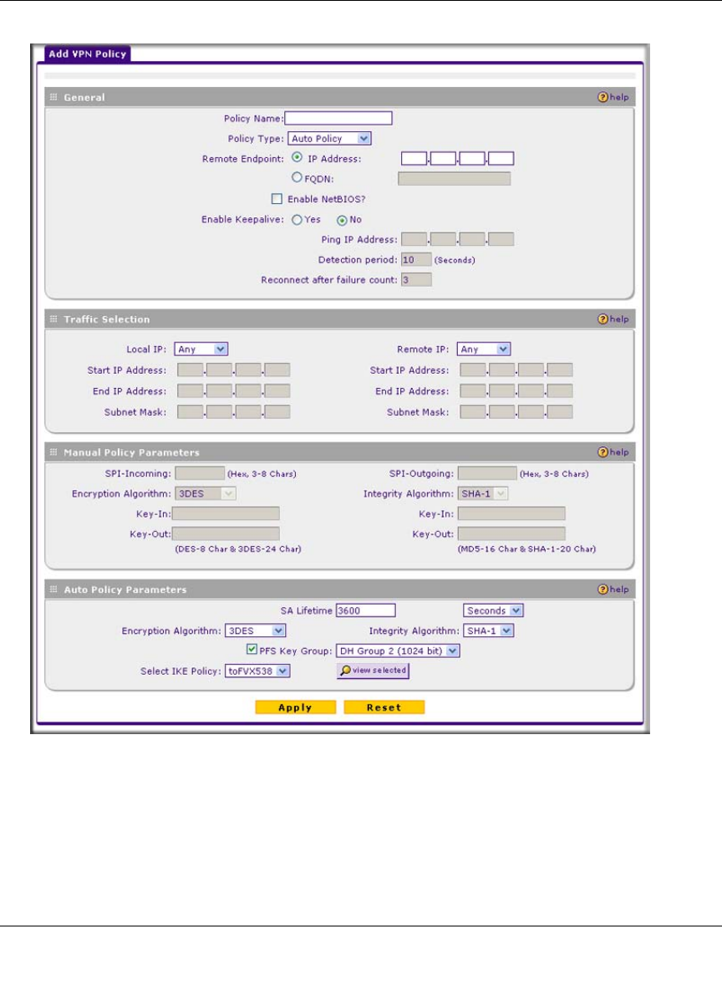Click Local Start IP Address first octet
Image resolution: width=722 pixels, height=990 pixels.
[x=190, y=370]
